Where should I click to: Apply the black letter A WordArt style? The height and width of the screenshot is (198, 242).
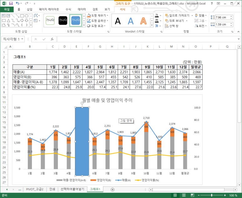pos(118,21)
